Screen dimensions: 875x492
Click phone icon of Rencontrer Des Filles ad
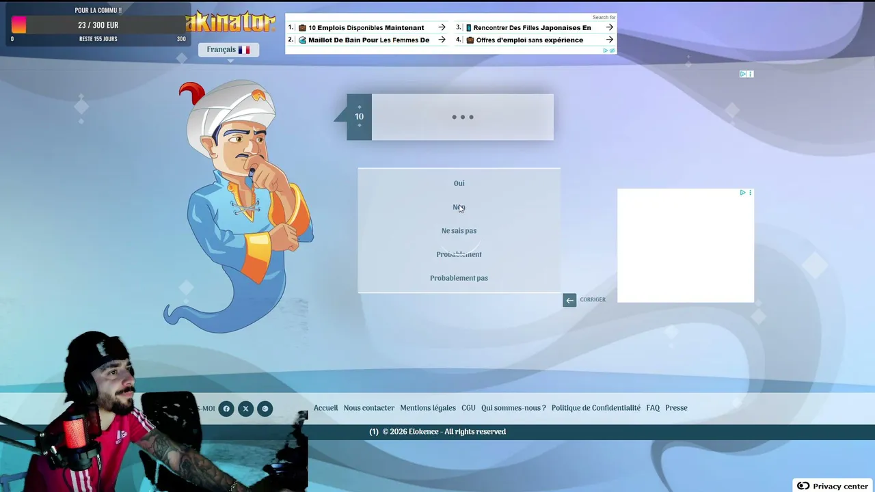(469, 28)
